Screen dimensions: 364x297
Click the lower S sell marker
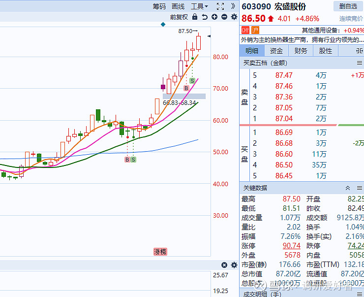(133, 160)
